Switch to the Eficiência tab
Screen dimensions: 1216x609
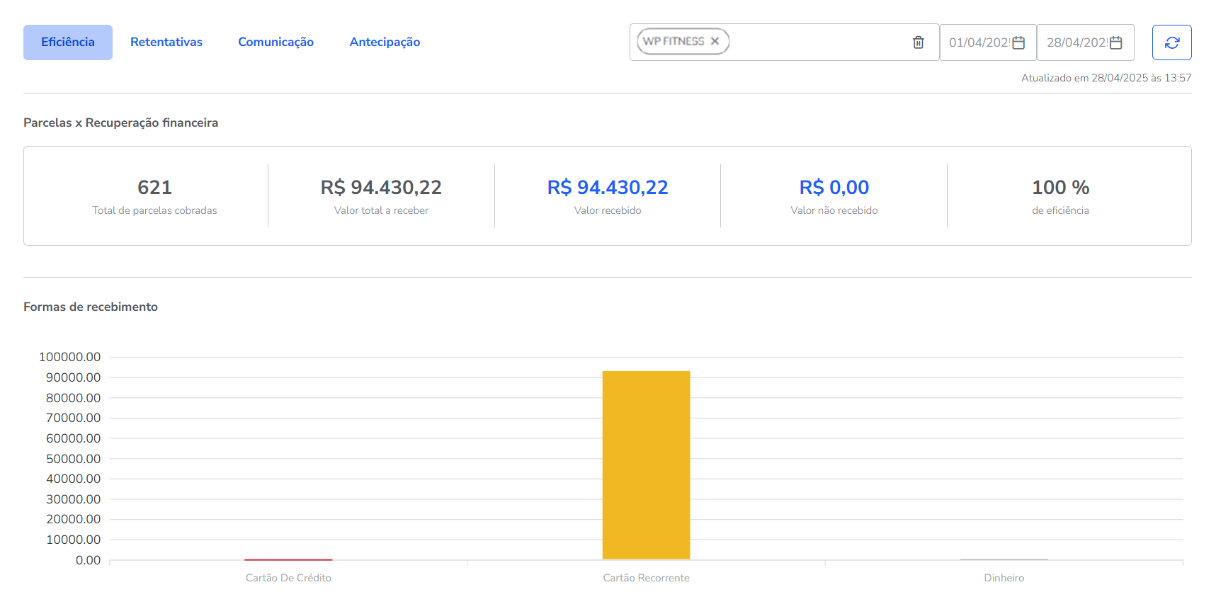pos(68,42)
